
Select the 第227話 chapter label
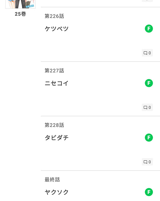54,71
